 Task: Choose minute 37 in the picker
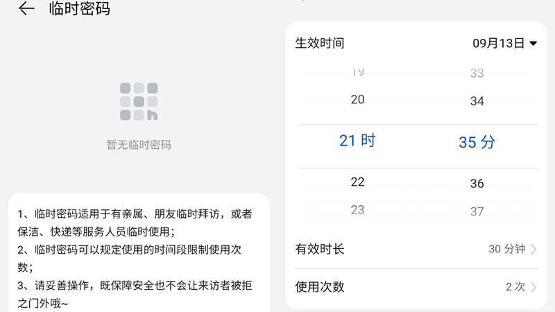pos(477,211)
